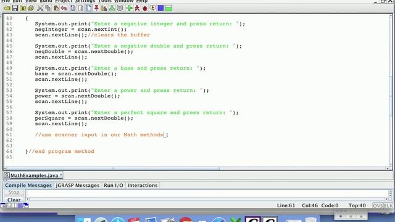395x222 pixels.
Task: Toggle the line numbers page icon
Action: click(x=89, y=8)
